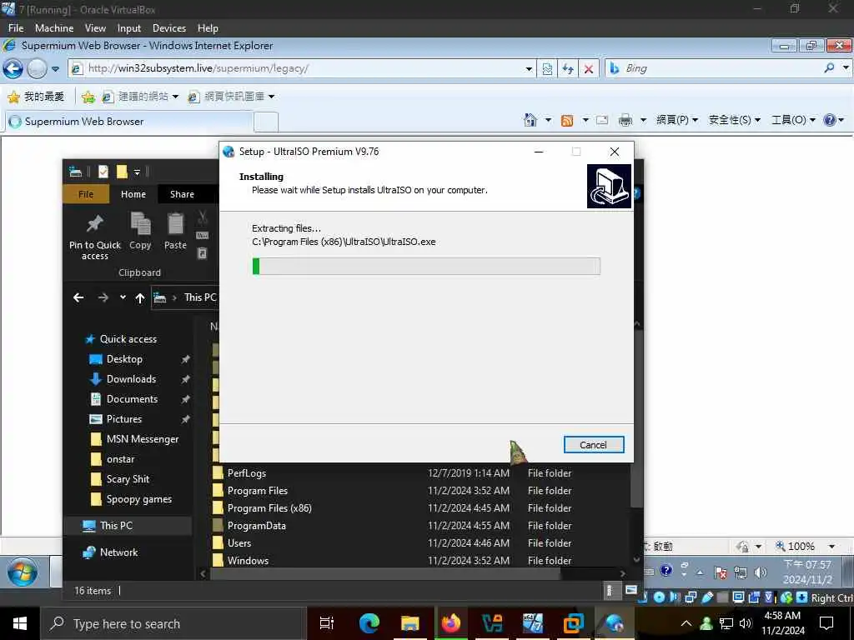Click the IE home icon in command bar
The height and width of the screenshot is (640, 854).
click(x=530, y=120)
